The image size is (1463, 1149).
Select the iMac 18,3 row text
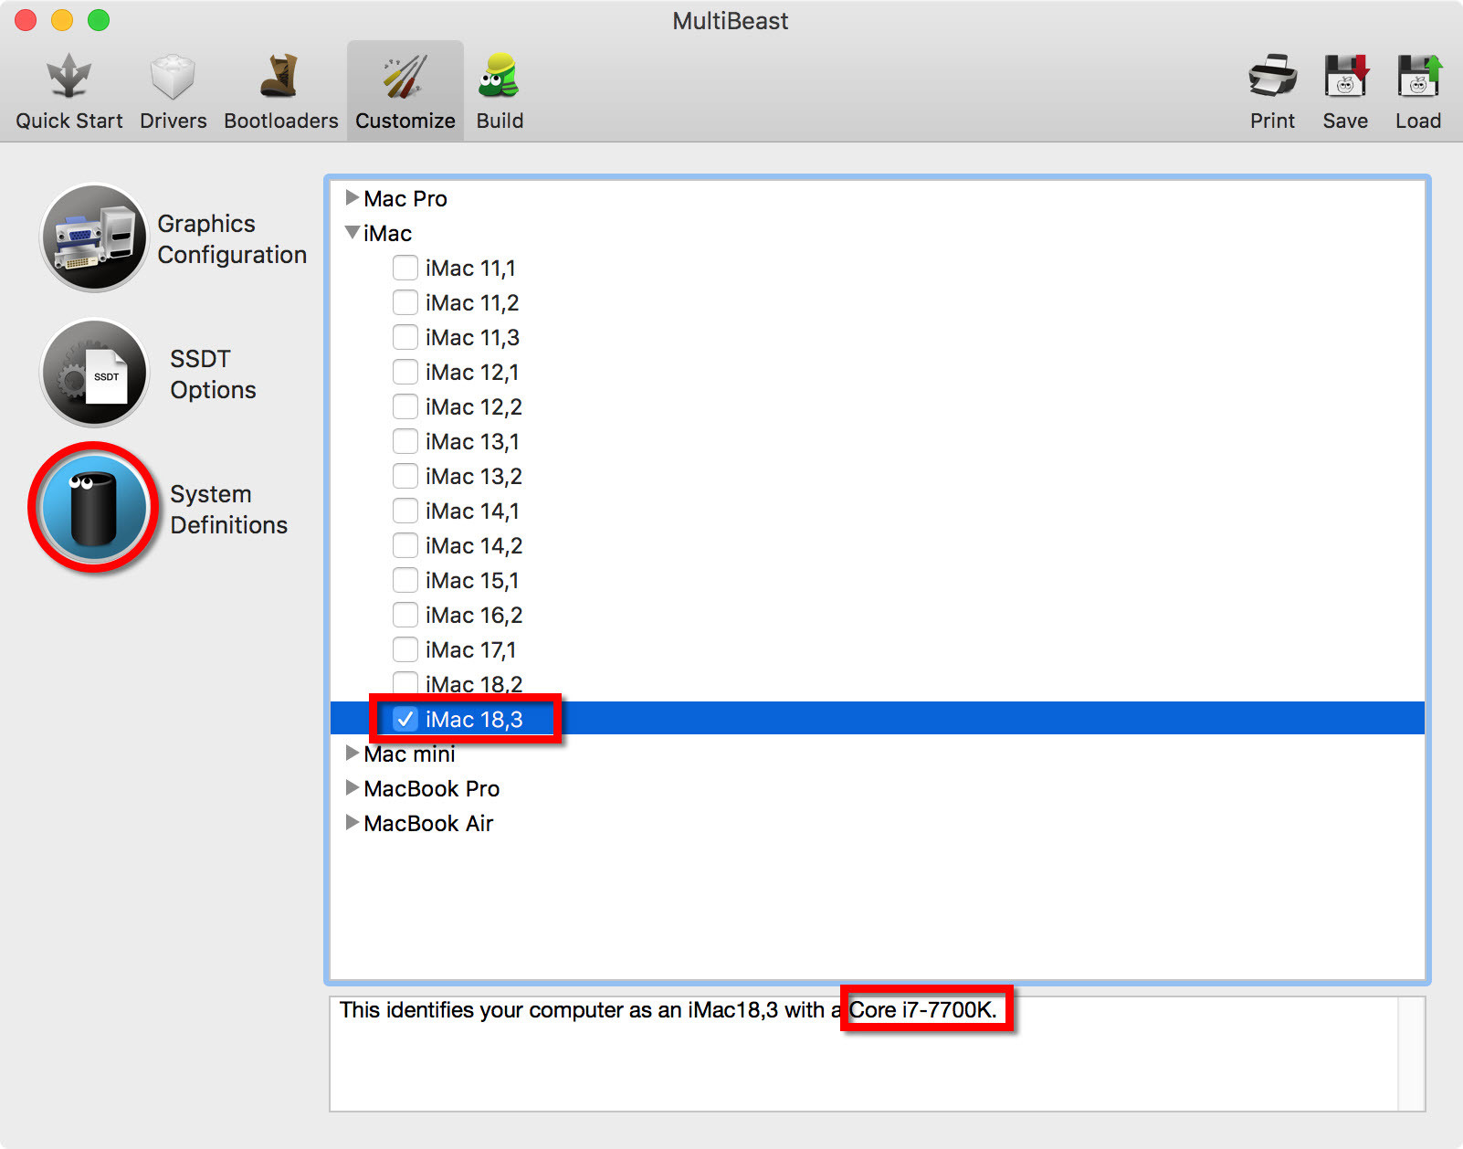coord(474,720)
